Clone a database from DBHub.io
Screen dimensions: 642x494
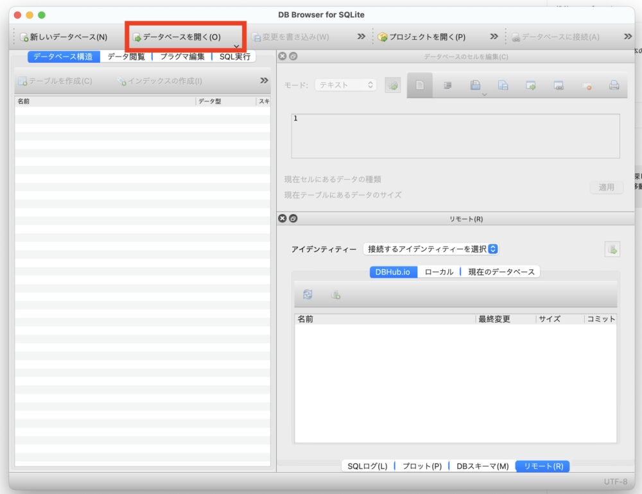pos(336,294)
